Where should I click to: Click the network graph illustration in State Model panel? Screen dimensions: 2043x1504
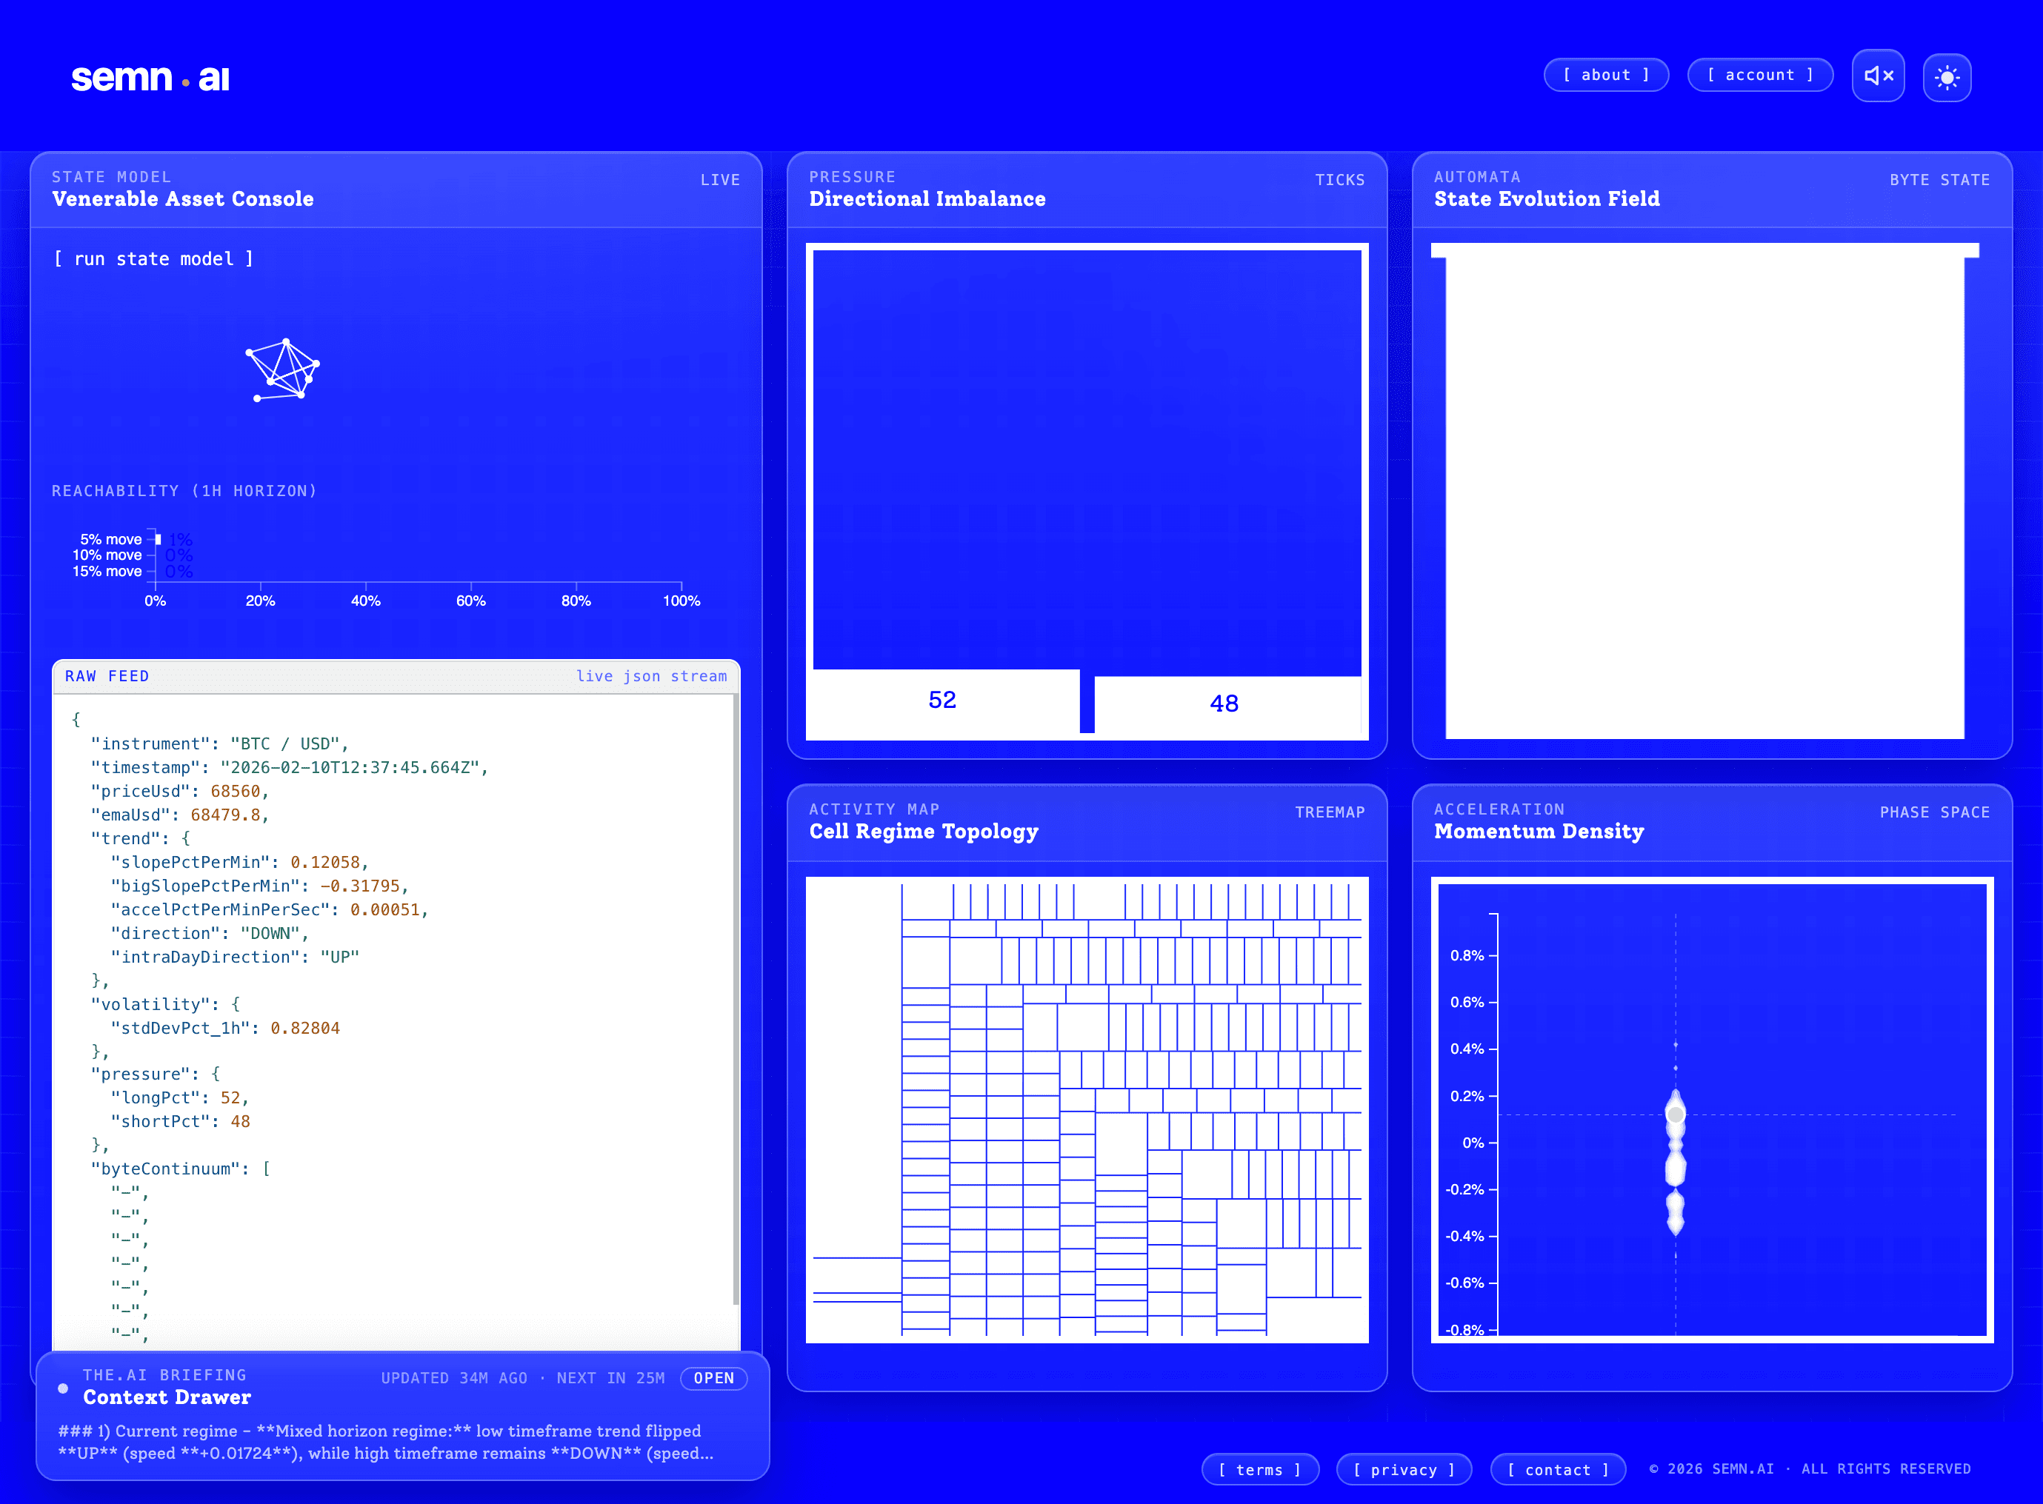282,370
